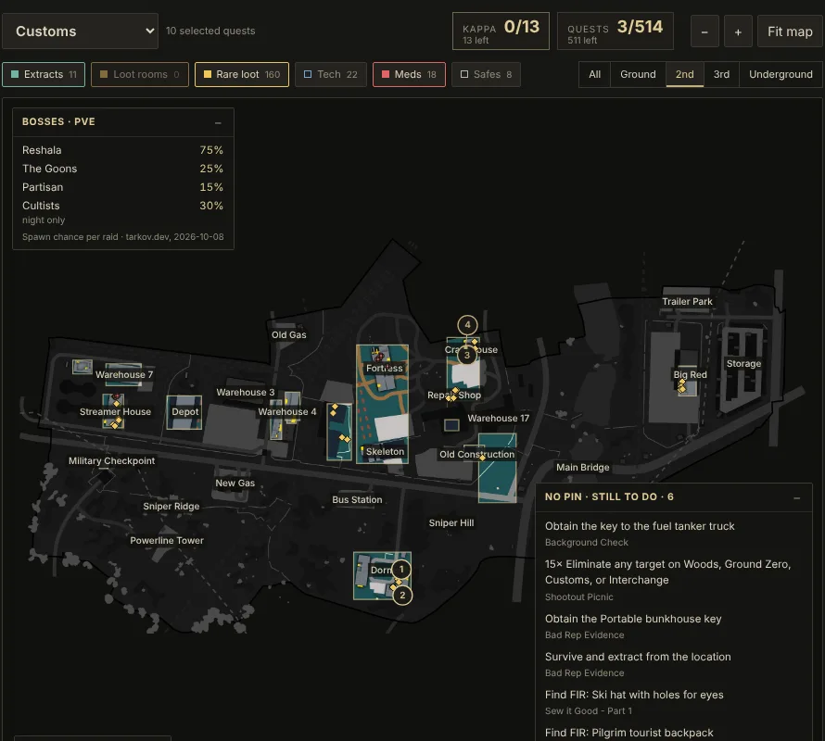Zoom out with the minus button
Viewport: 825px width, 741px height.
[x=704, y=31]
